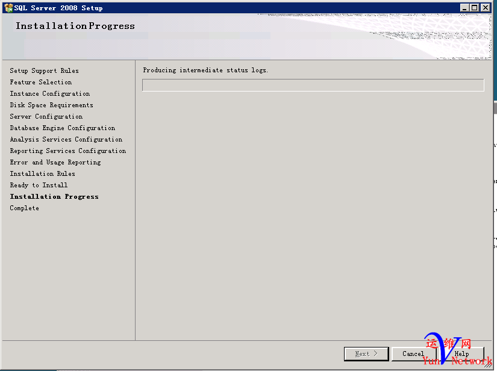This screenshot has height=371, width=497.
Task: Select Analysis Services Configuration step
Action: (66, 139)
